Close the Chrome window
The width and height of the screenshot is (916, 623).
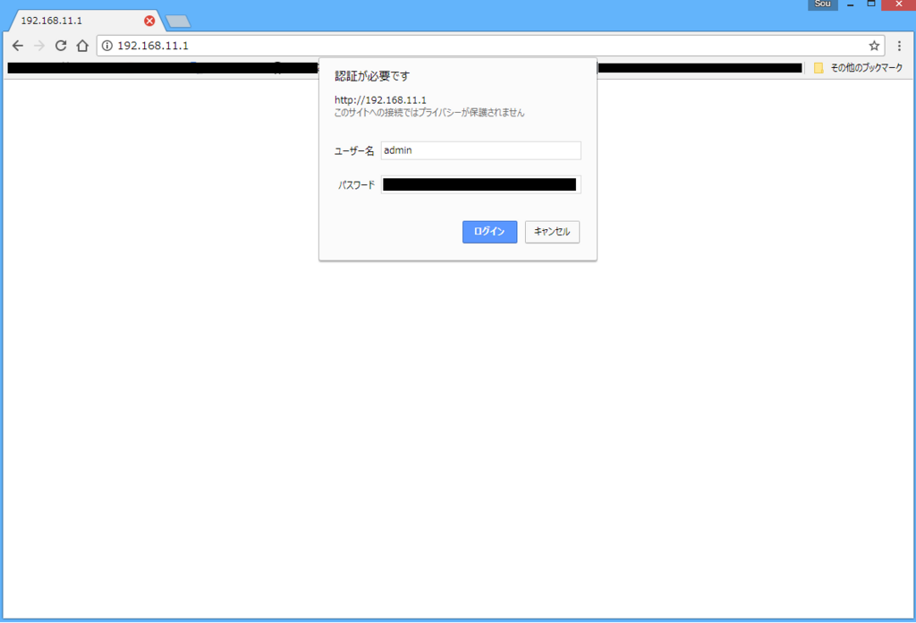coord(898,4)
